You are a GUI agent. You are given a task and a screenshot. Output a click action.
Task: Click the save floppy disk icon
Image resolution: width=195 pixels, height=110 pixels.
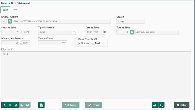22,105
